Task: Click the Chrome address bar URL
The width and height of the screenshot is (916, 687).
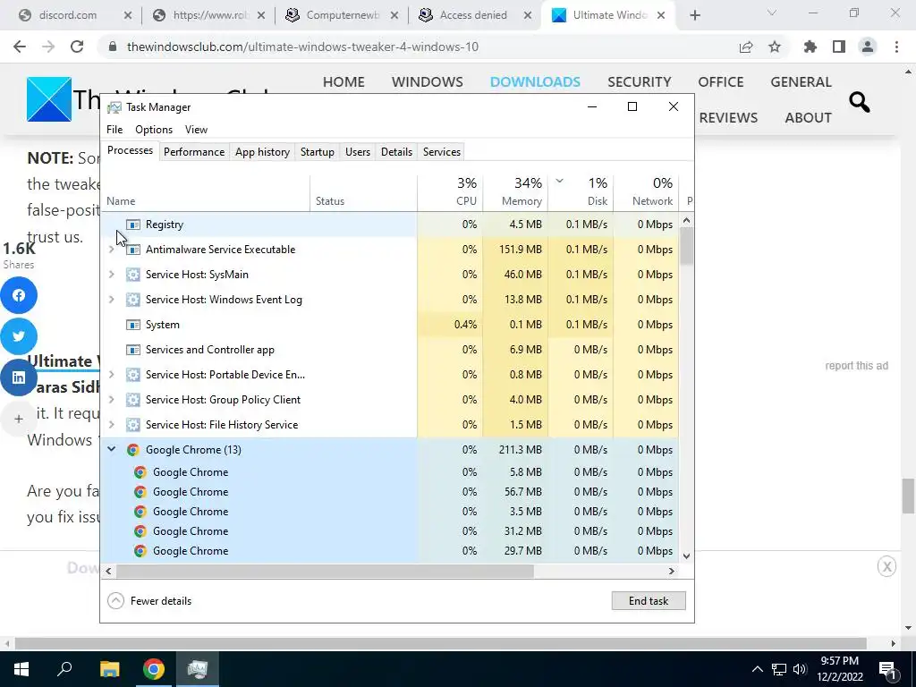Action: pyautogui.click(x=302, y=47)
